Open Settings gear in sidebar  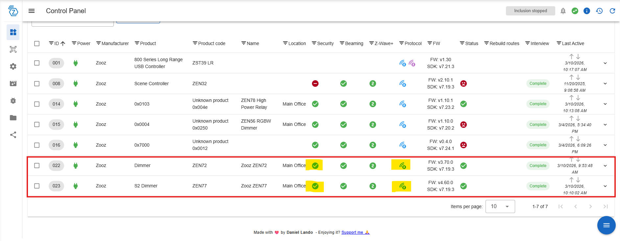[13, 66]
